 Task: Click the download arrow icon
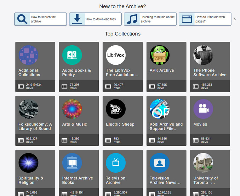click(x=77, y=19)
